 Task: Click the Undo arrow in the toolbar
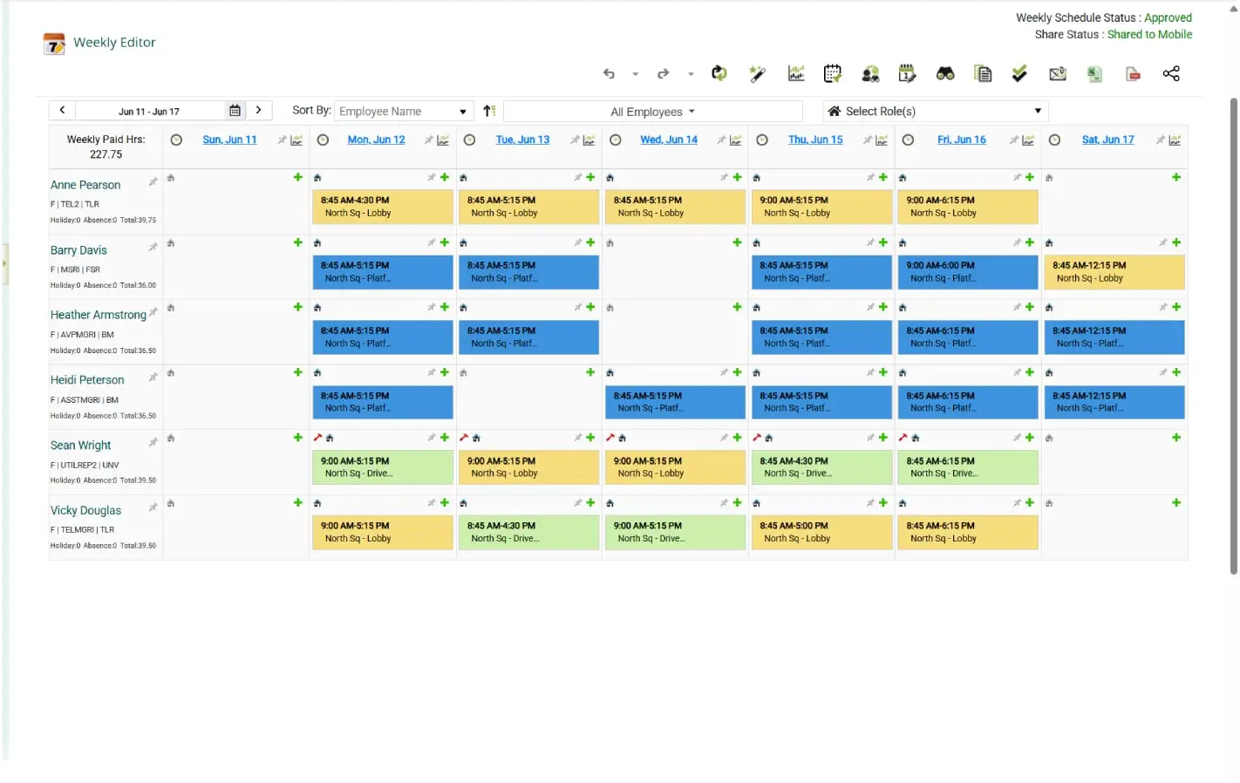[609, 74]
